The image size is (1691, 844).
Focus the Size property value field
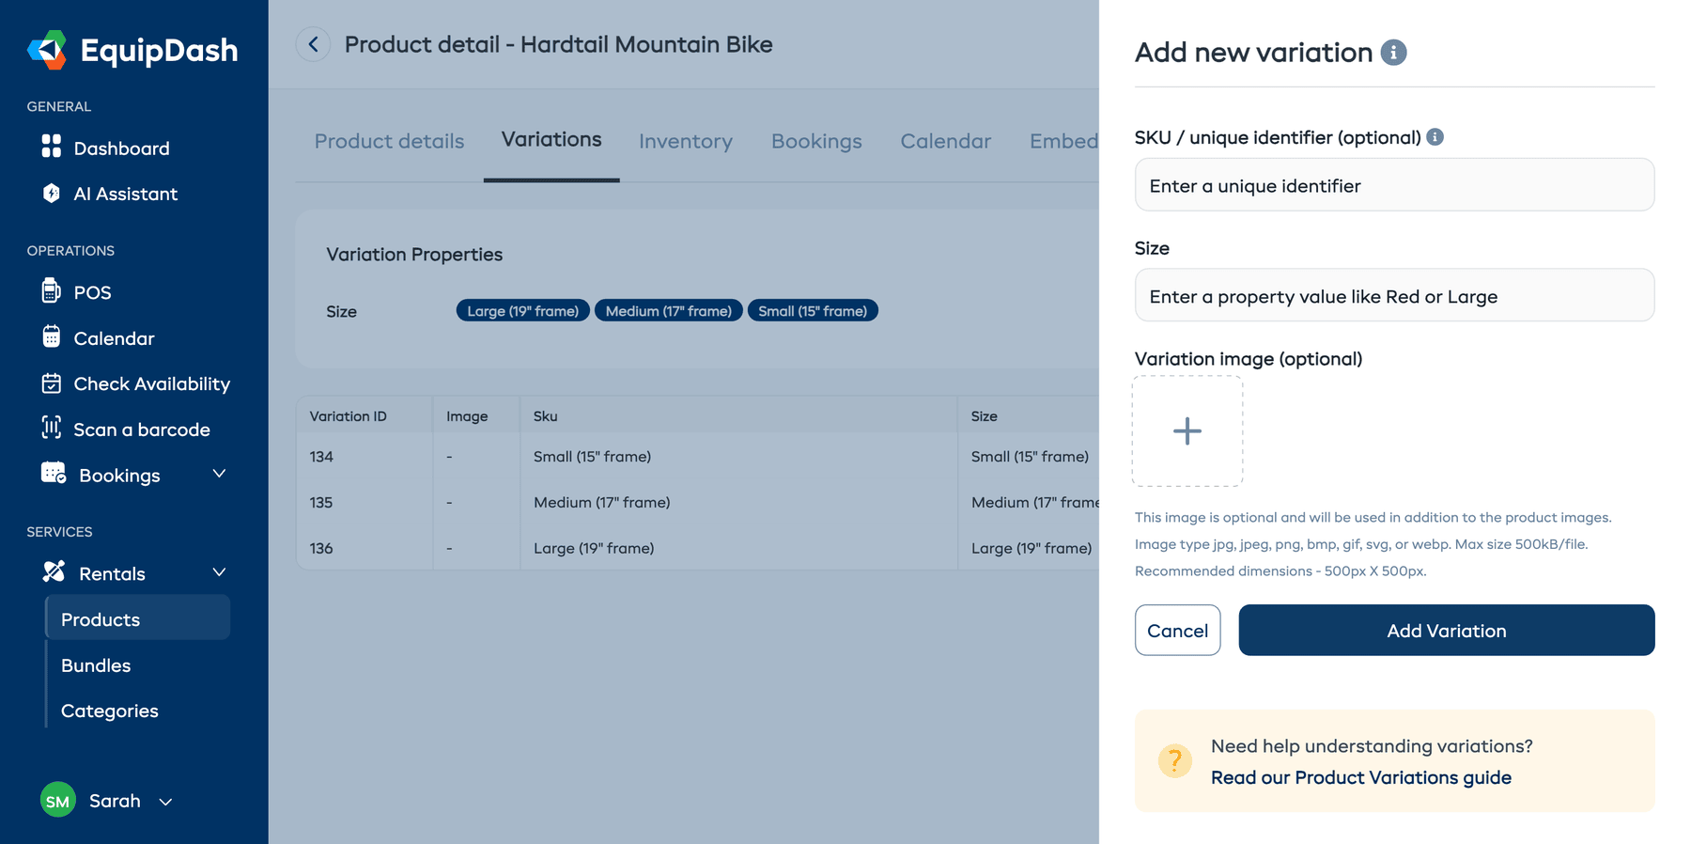[x=1394, y=295]
